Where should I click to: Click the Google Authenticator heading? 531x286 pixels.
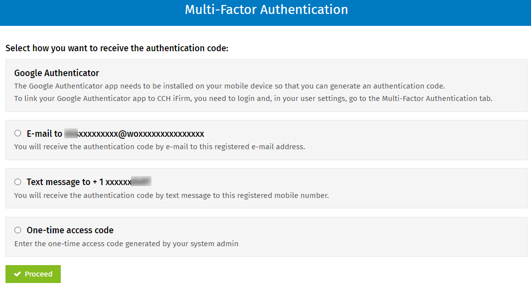coord(57,73)
